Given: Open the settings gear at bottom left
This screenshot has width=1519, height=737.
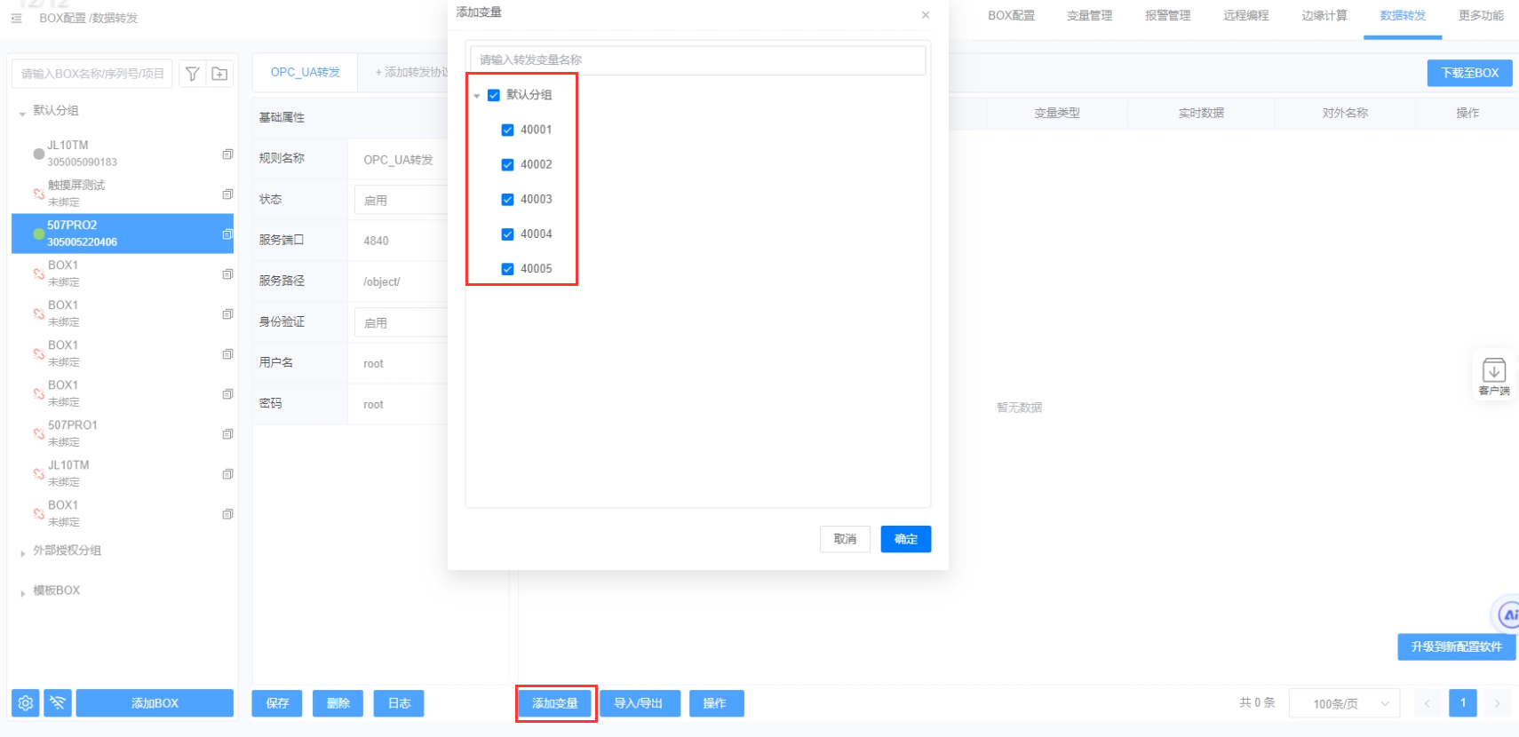Looking at the screenshot, I should 26,703.
